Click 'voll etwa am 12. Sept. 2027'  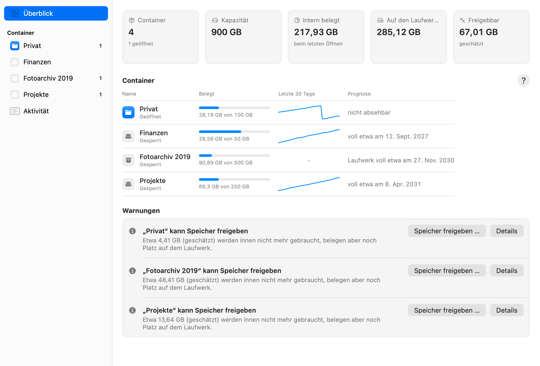pyautogui.click(x=388, y=136)
